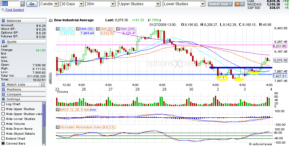Click the SMA (50) value 8,022.52

click(x=107, y=33)
